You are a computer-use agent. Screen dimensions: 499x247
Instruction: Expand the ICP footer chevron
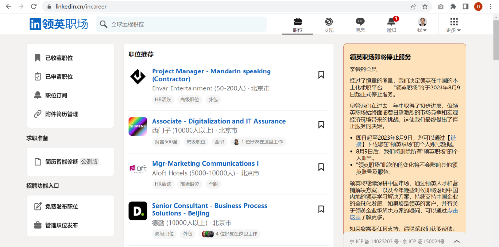(x=456, y=241)
